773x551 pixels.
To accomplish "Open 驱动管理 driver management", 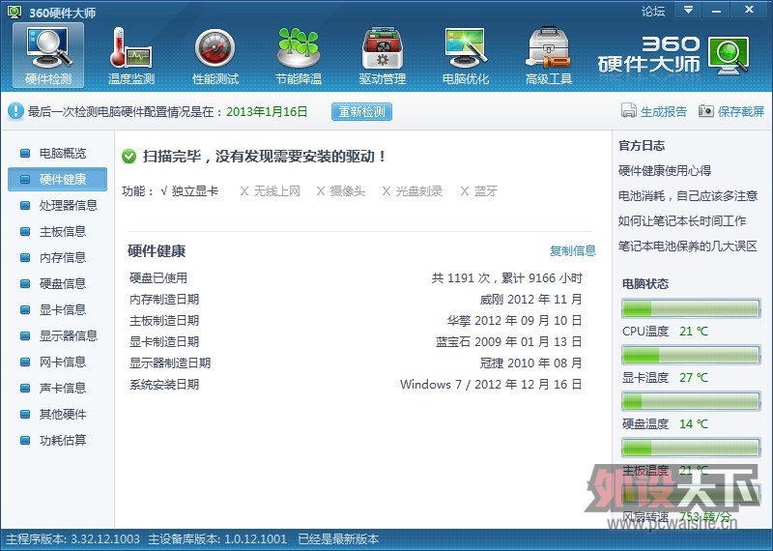I will (382, 55).
